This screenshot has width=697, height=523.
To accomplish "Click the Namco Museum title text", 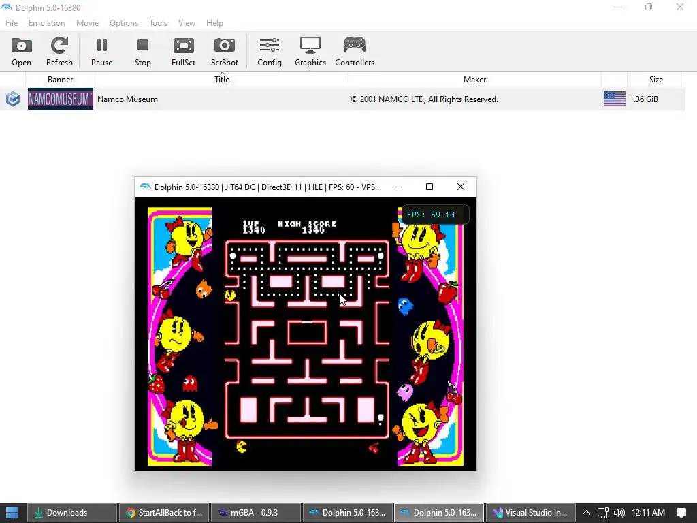I will tap(127, 99).
